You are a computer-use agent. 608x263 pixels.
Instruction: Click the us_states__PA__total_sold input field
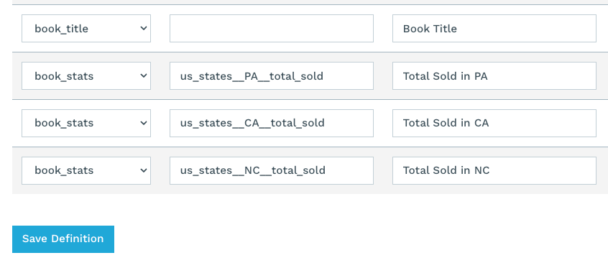(272, 75)
